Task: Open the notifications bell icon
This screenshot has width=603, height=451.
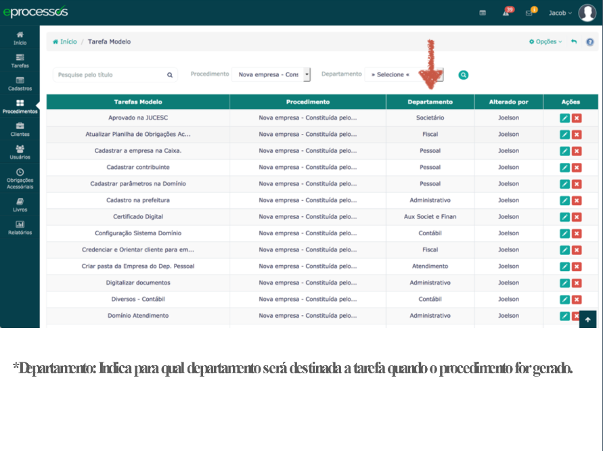Action: click(506, 13)
